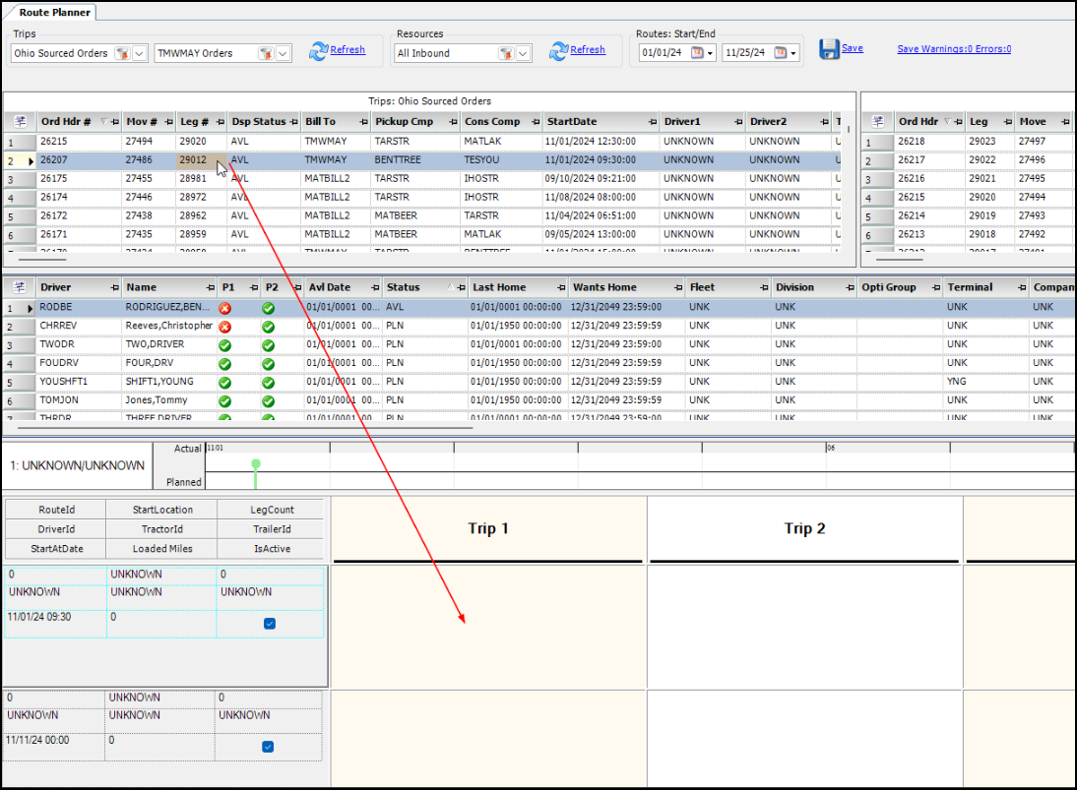
Task: Click the Save disk icon
Action: [829, 49]
